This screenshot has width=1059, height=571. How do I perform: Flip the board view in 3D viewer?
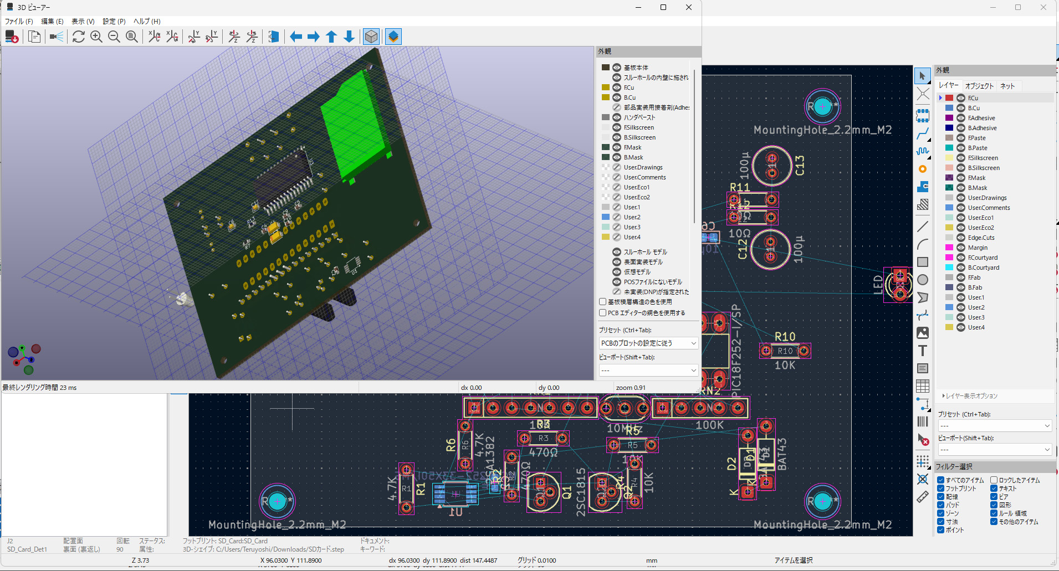coord(273,37)
